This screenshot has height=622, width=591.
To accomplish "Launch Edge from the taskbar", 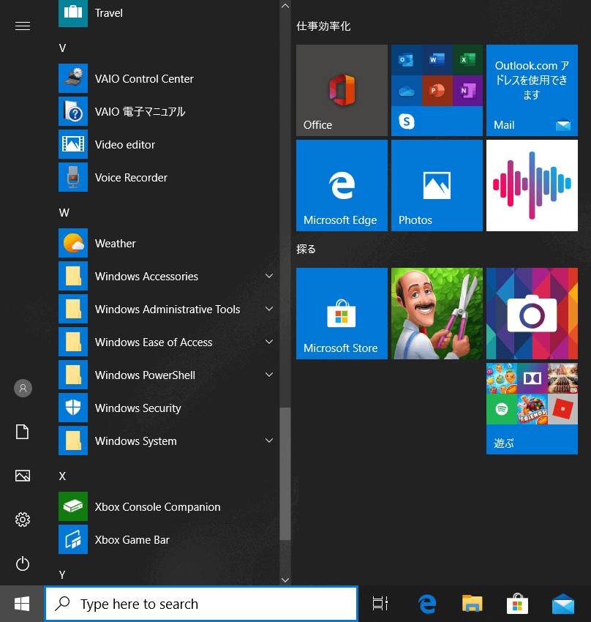I will coord(427,604).
